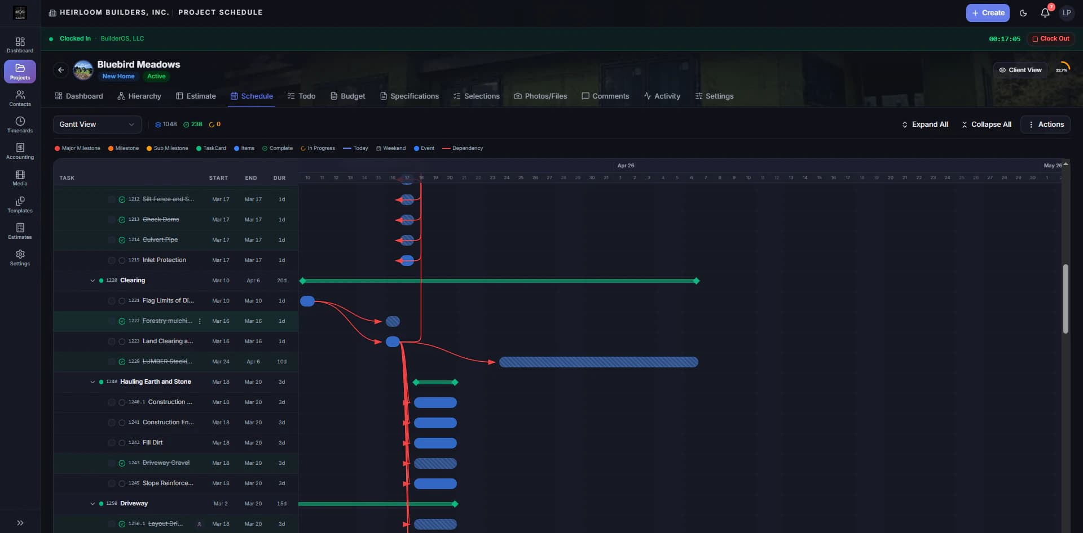Uncheck completed Driveway Gravel circle
1083x533 pixels.
pyautogui.click(x=122, y=463)
